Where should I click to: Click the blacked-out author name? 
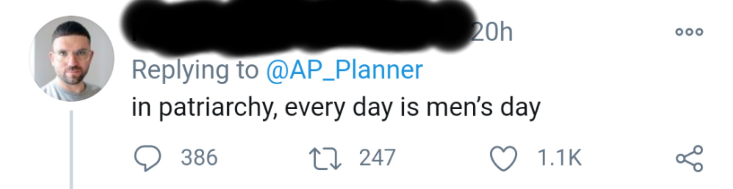[297, 32]
